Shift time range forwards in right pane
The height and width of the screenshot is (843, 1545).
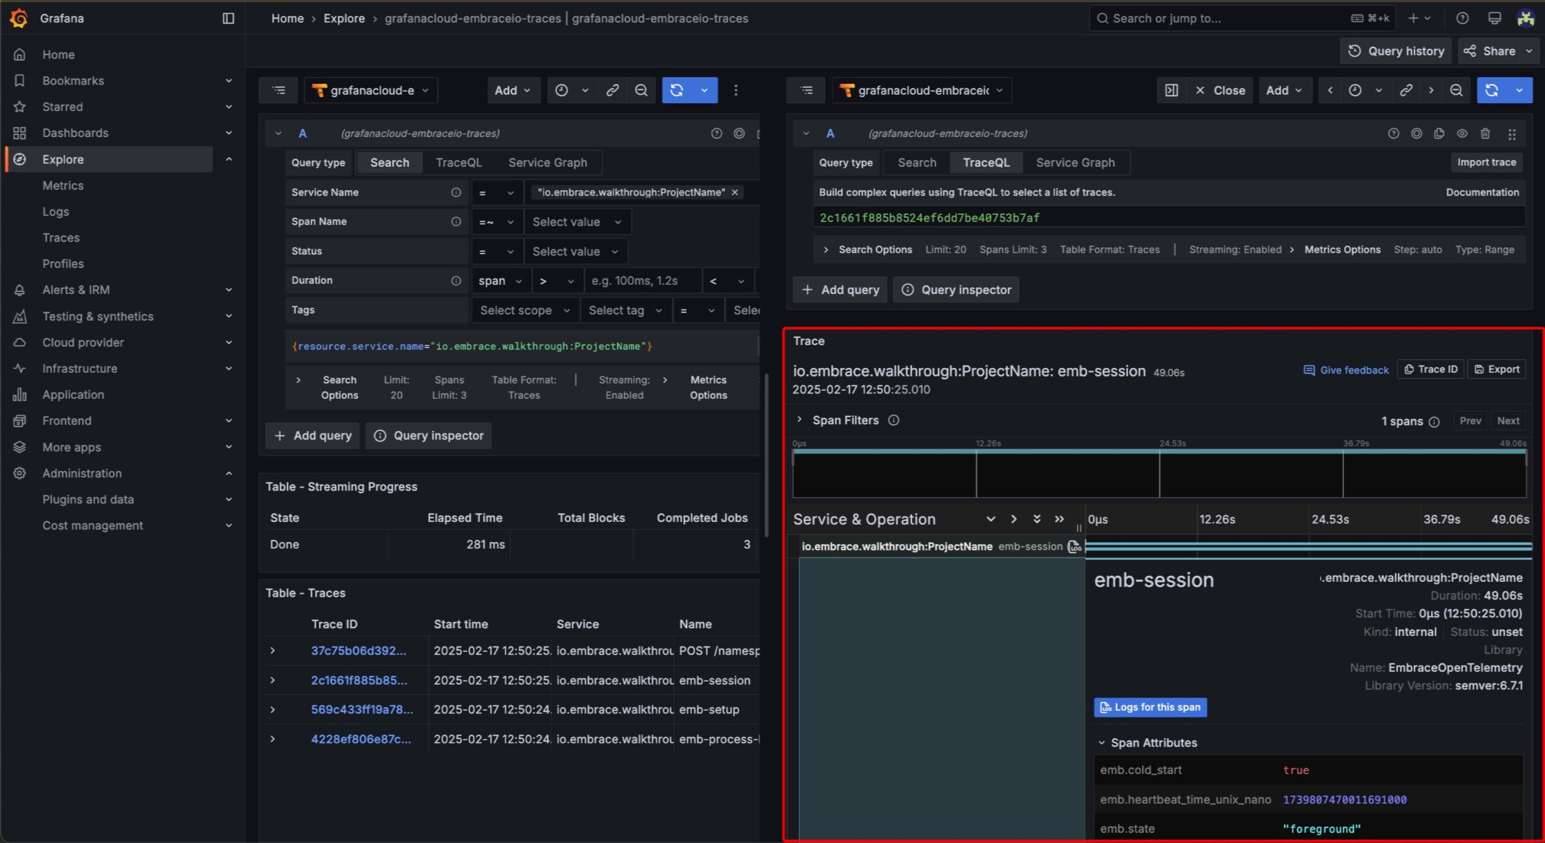[x=1431, y=90]
